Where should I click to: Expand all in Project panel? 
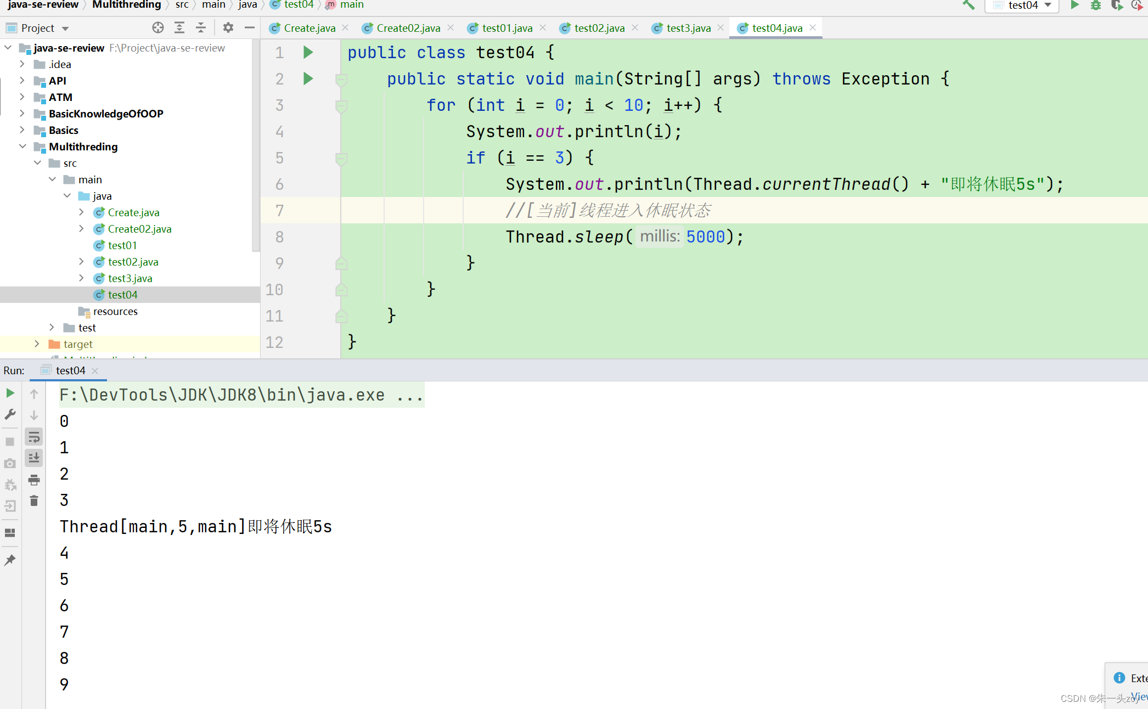pos(179,27)
